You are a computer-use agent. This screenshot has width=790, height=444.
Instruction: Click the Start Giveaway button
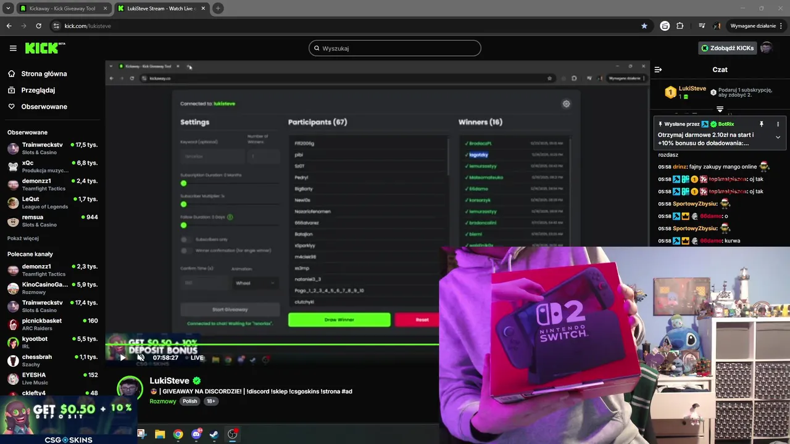click(230, 310)
